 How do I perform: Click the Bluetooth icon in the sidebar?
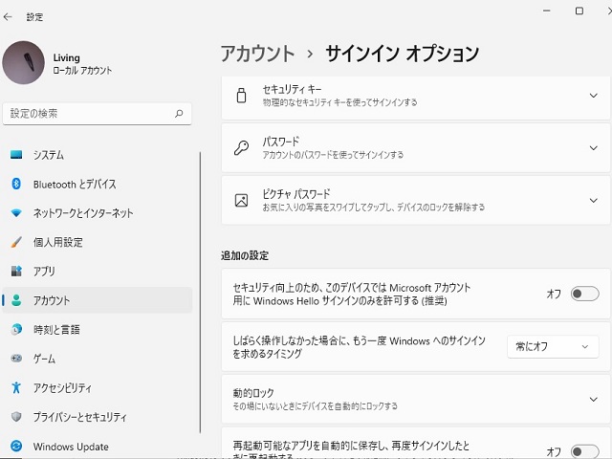16,184
